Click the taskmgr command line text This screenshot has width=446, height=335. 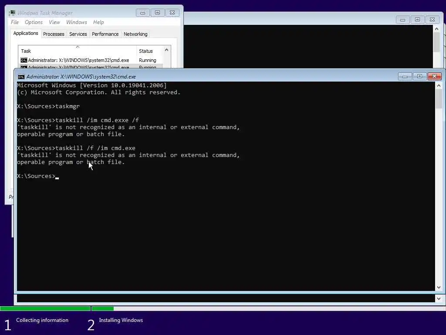pos(48,106)
